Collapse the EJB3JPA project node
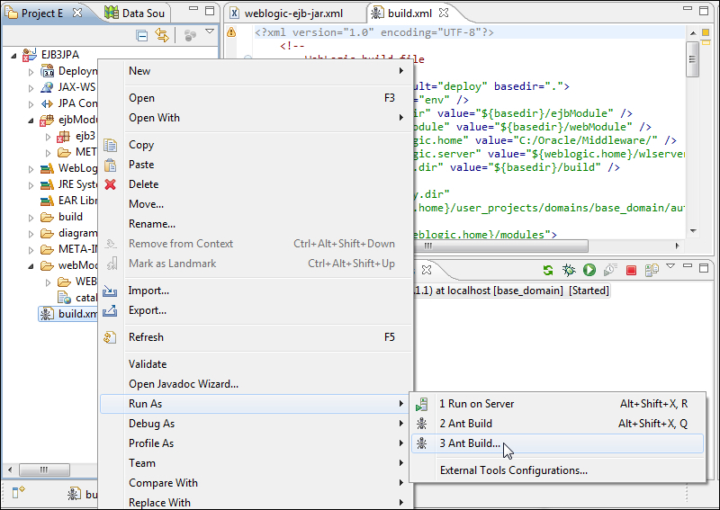This screenshot has height=510, width=720. coord(13,56)
